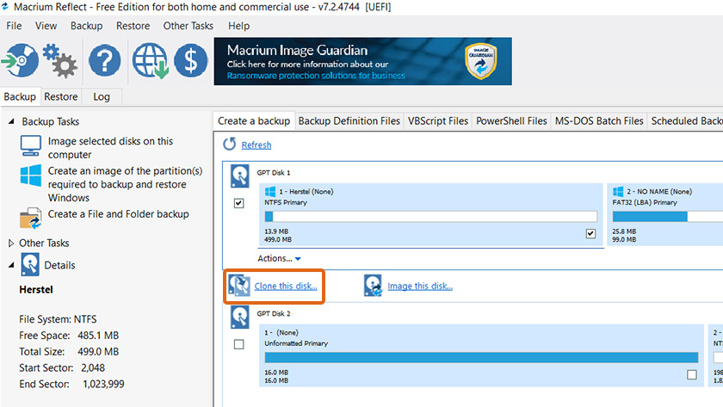Screen dimensions: 723x407
Task: Click the Image this disk icon
Action: pyautogui.click(x=373, y=286)
